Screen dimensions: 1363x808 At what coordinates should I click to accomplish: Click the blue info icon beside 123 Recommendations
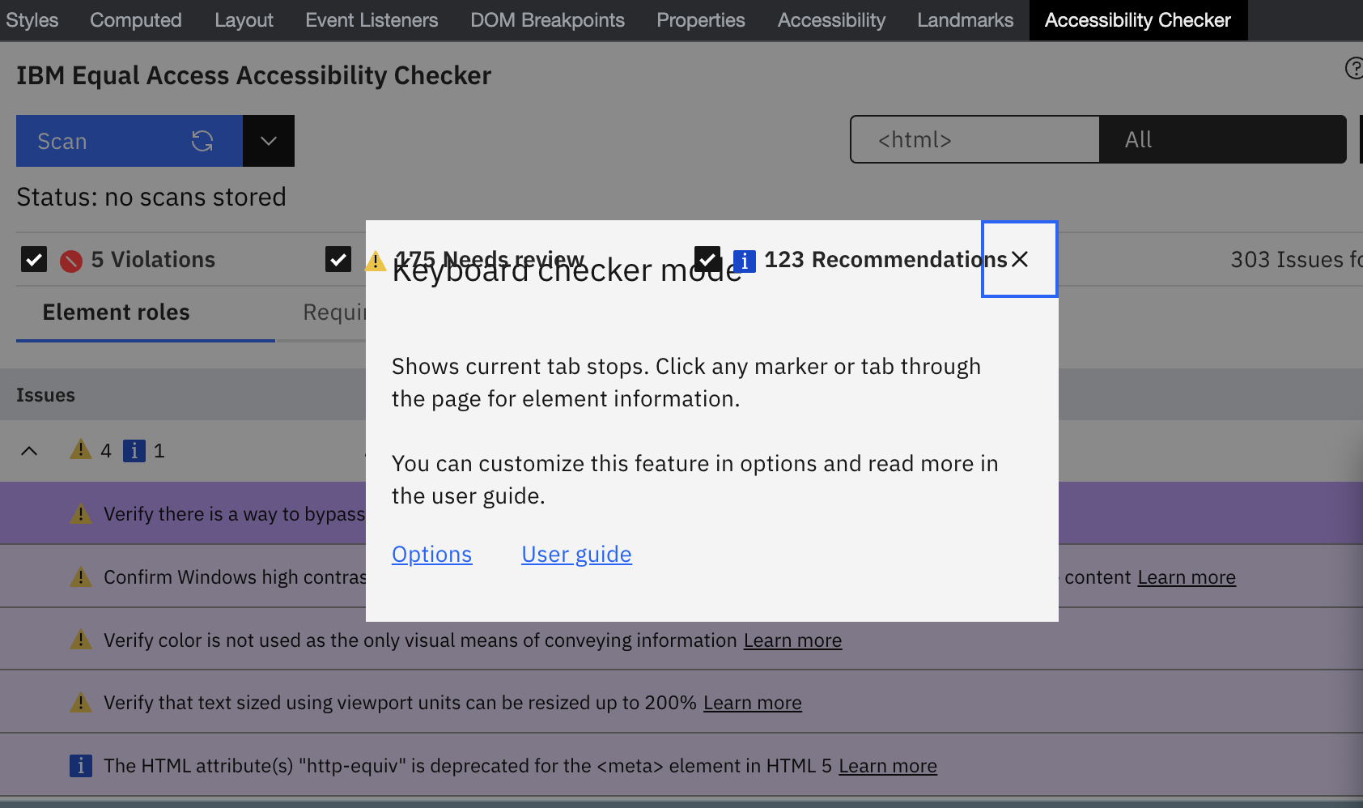[x=743, y=260]
